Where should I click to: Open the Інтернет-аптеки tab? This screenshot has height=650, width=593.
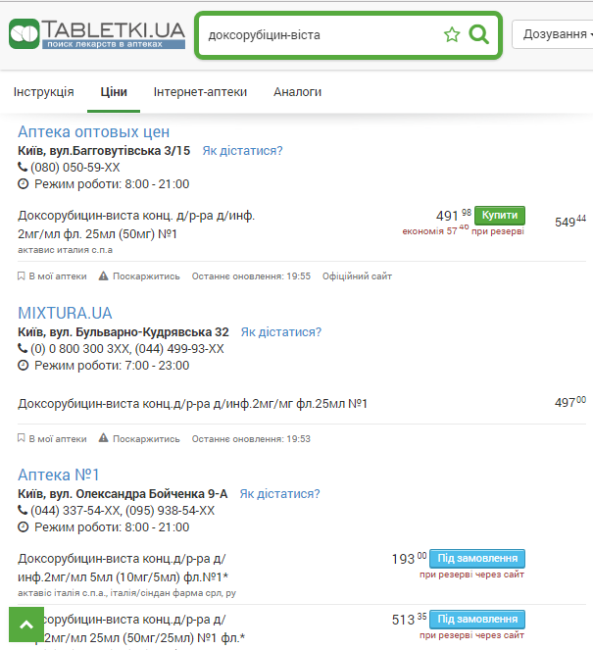[200, 92]
